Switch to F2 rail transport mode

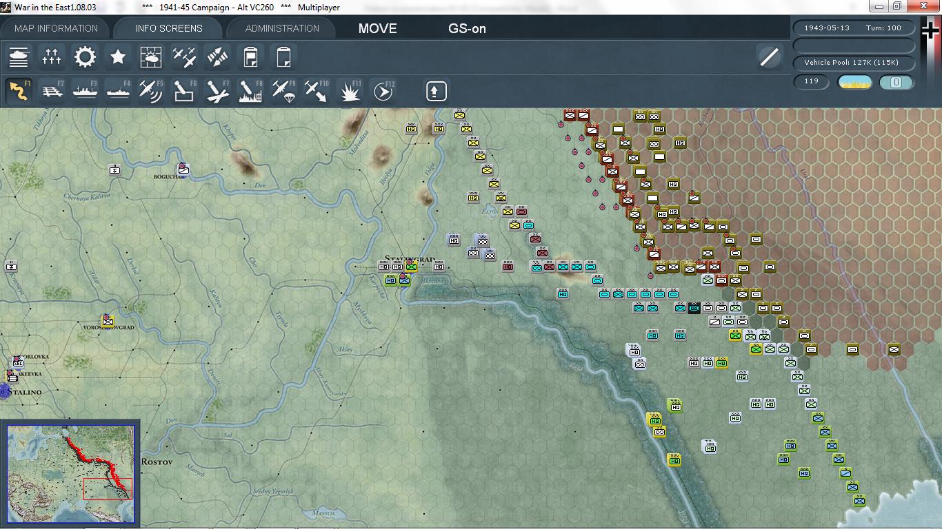click(52, 90)
